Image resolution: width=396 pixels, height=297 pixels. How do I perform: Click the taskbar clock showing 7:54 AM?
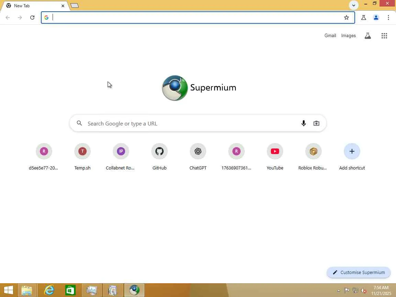tap(381, 290)
